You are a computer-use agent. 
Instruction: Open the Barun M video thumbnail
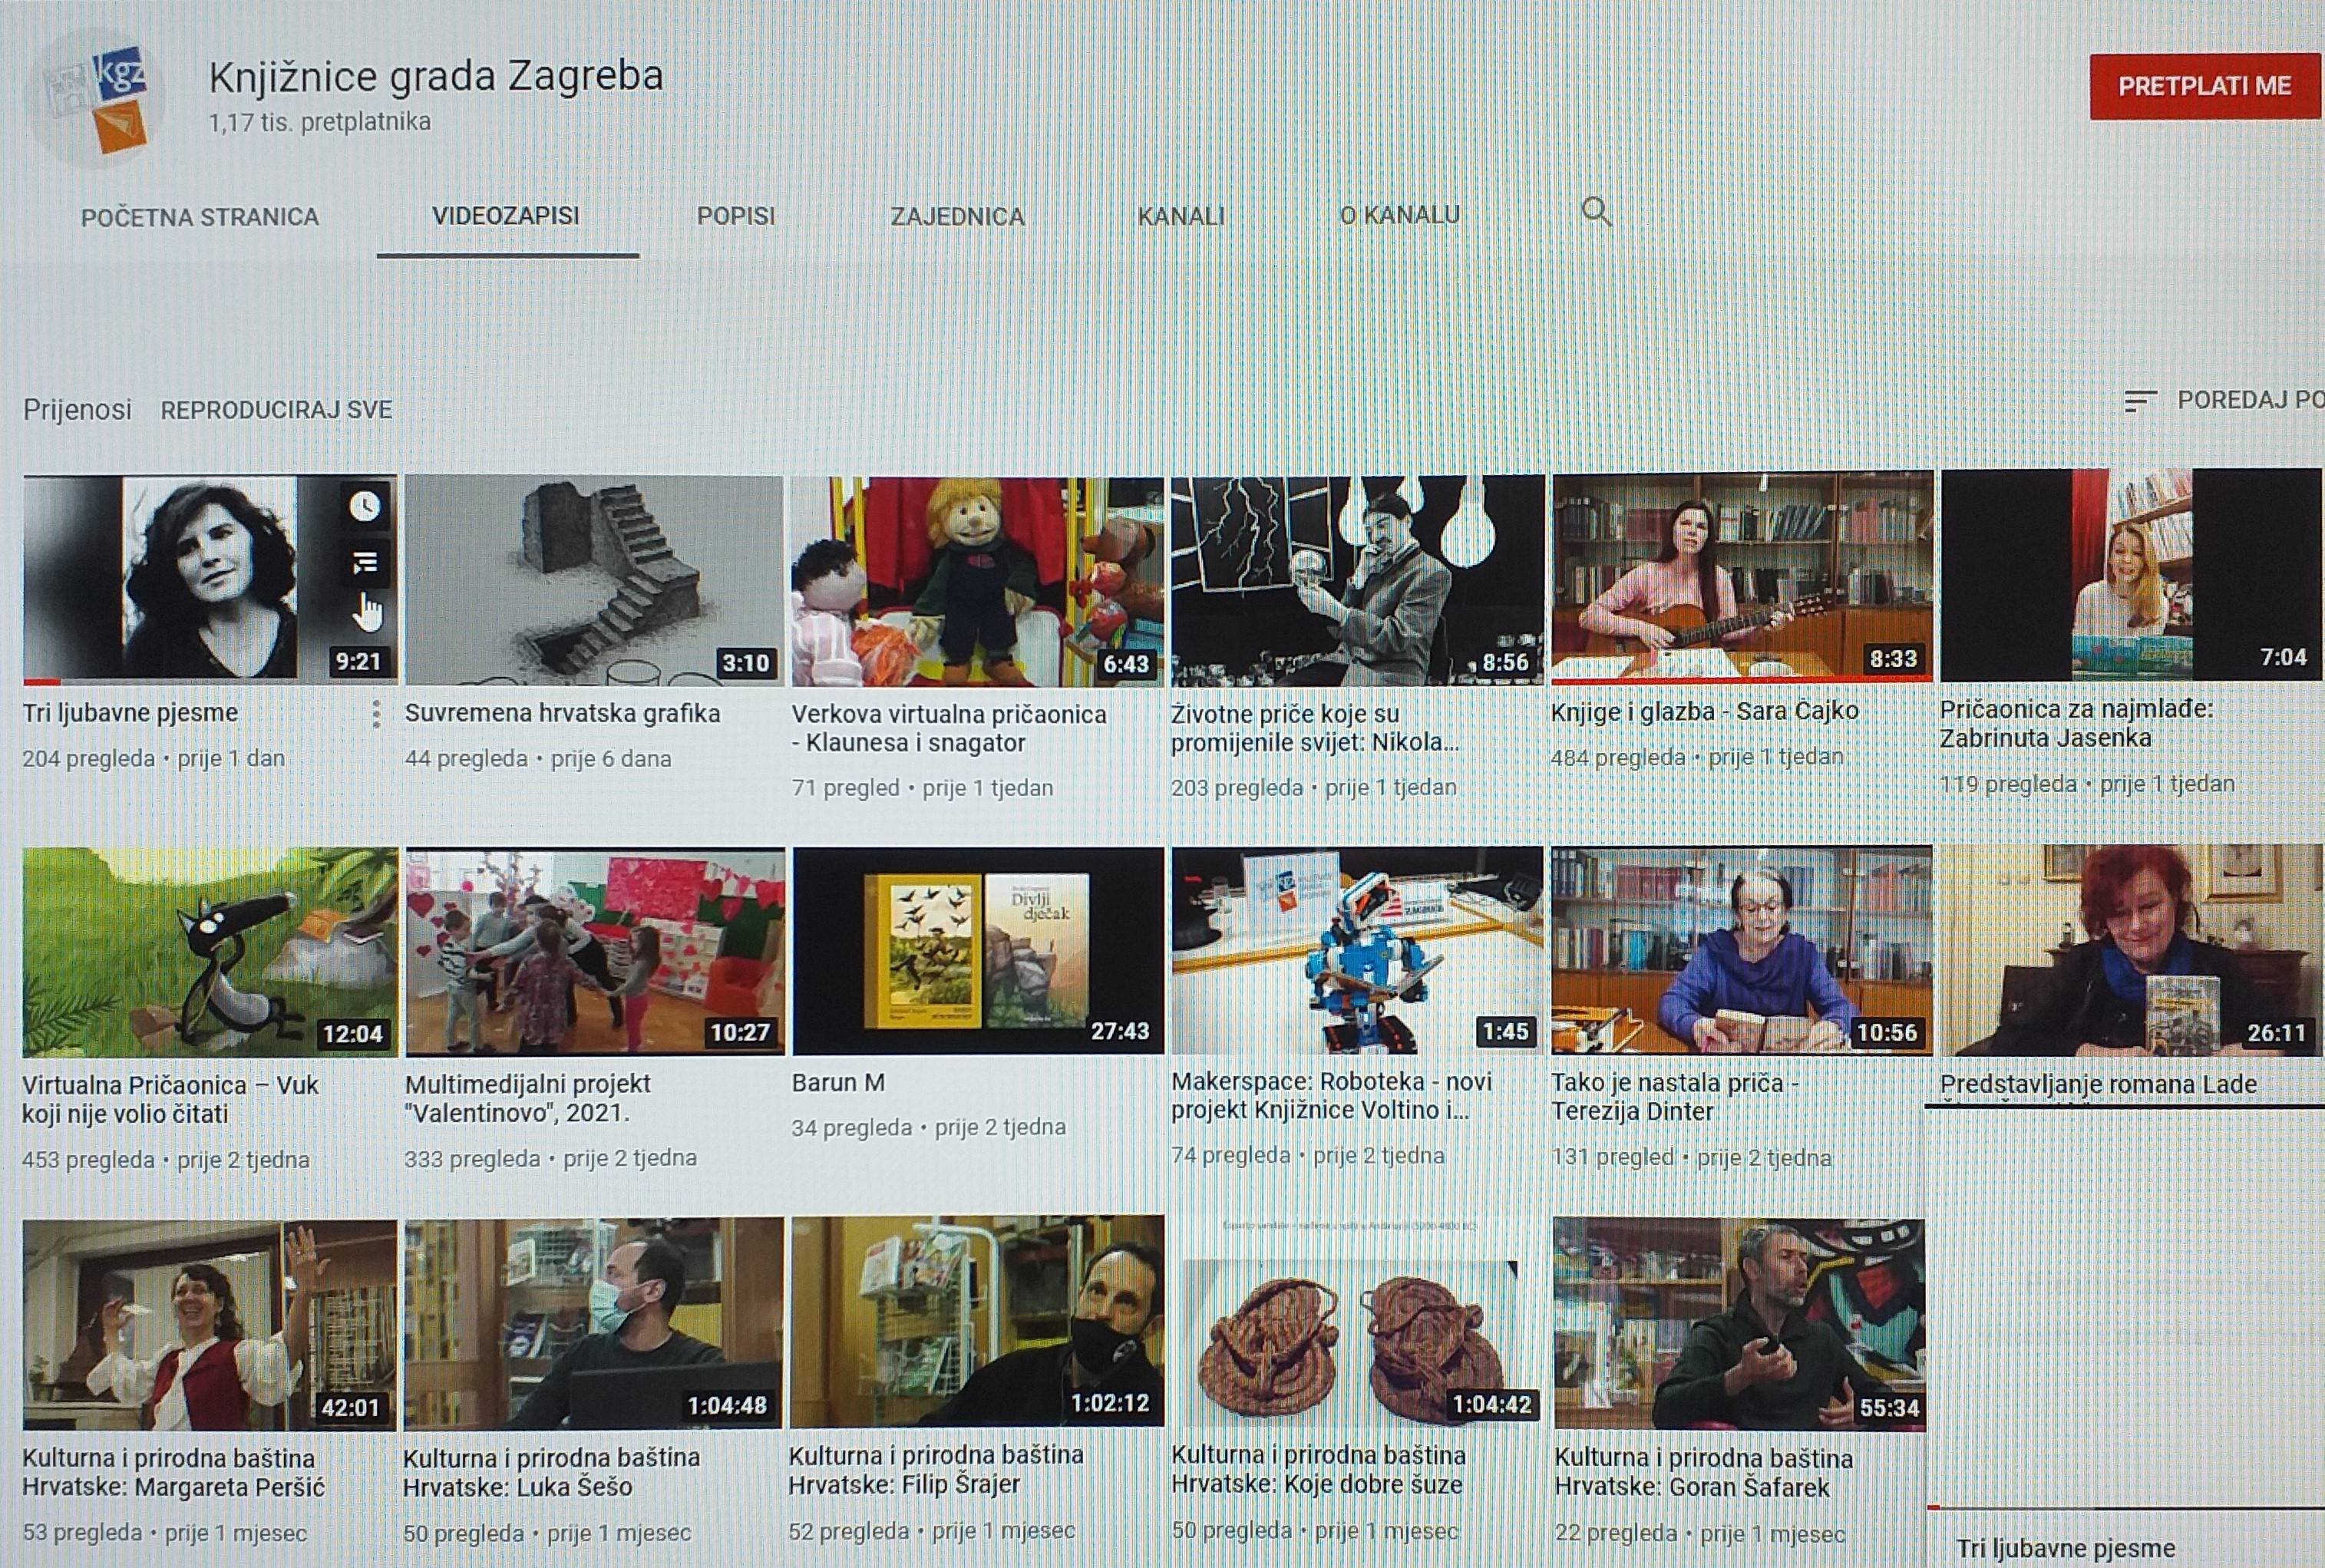tap(977, 951)
